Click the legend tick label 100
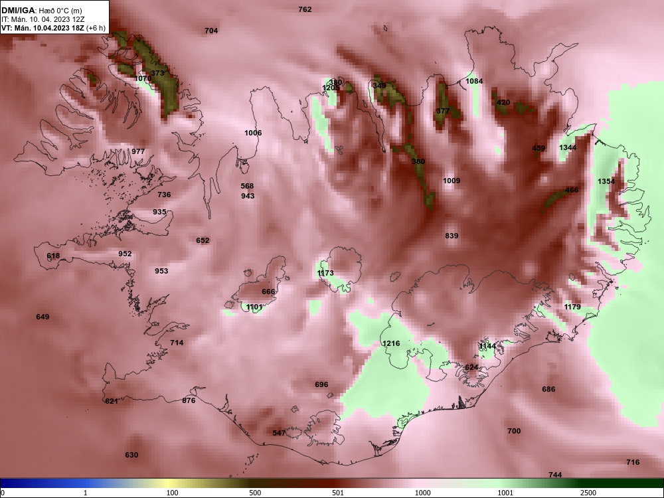Screen dimensions: 664x498 point(172,493)
